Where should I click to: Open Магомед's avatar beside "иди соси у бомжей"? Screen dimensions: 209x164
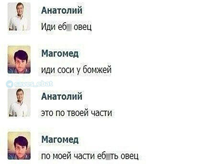(19, 60)
